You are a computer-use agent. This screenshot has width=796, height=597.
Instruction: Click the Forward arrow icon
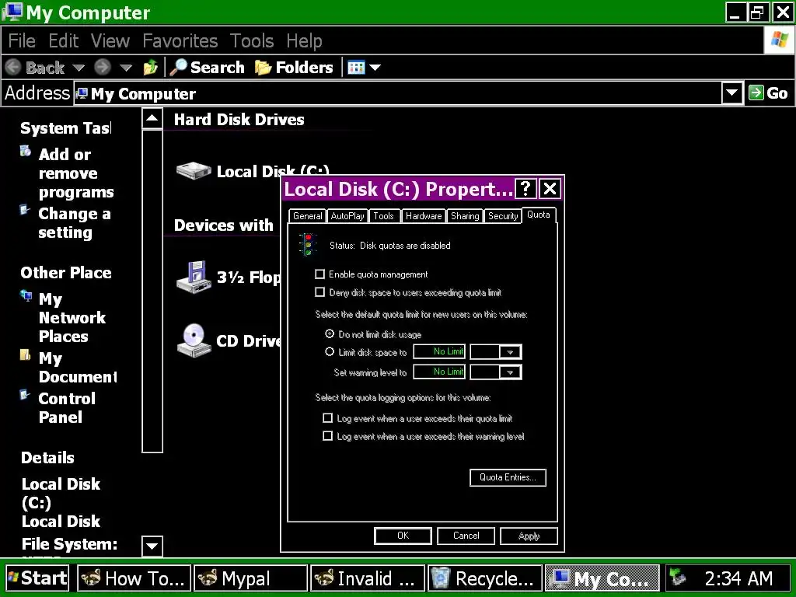102,67
